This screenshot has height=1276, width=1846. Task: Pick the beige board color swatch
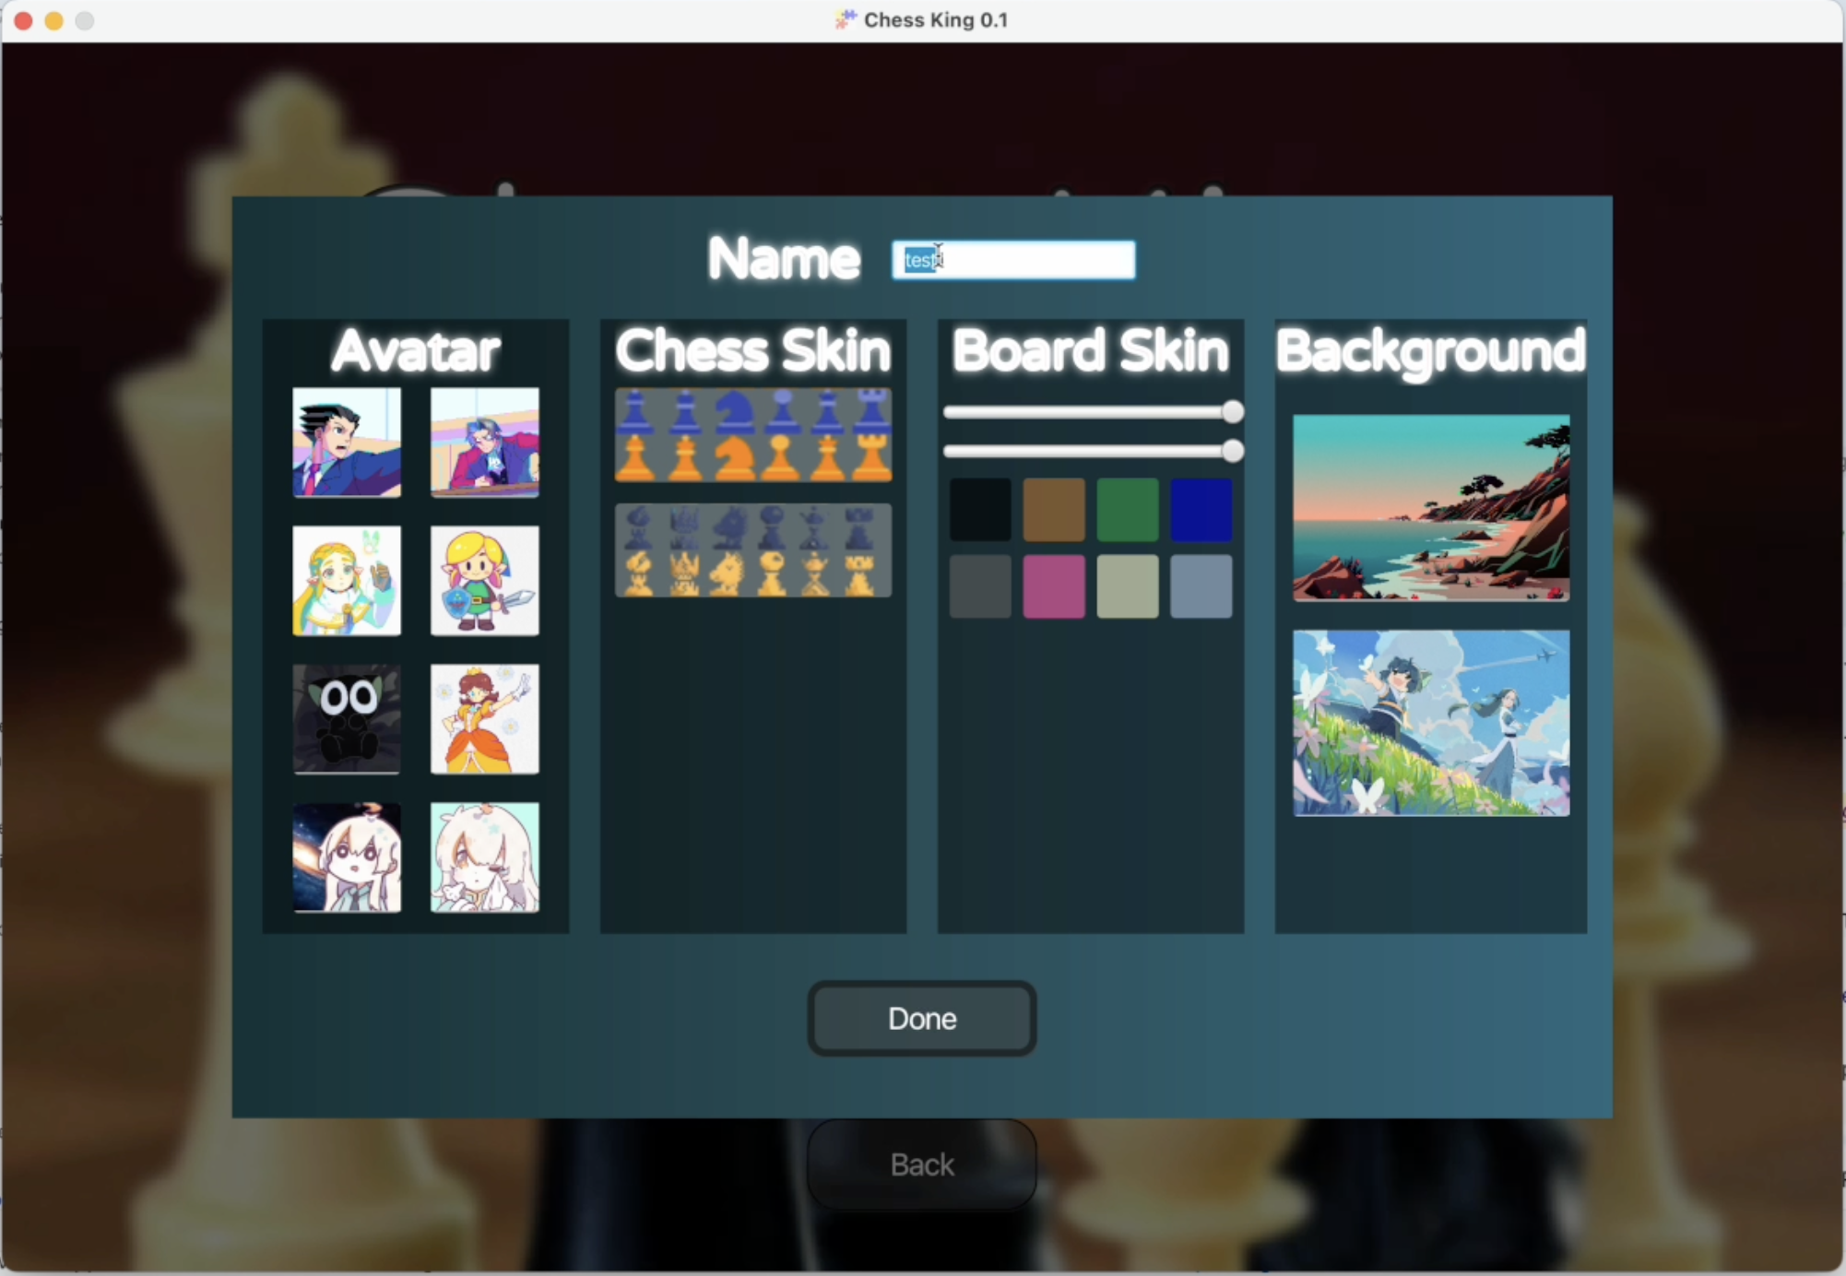1128,586
